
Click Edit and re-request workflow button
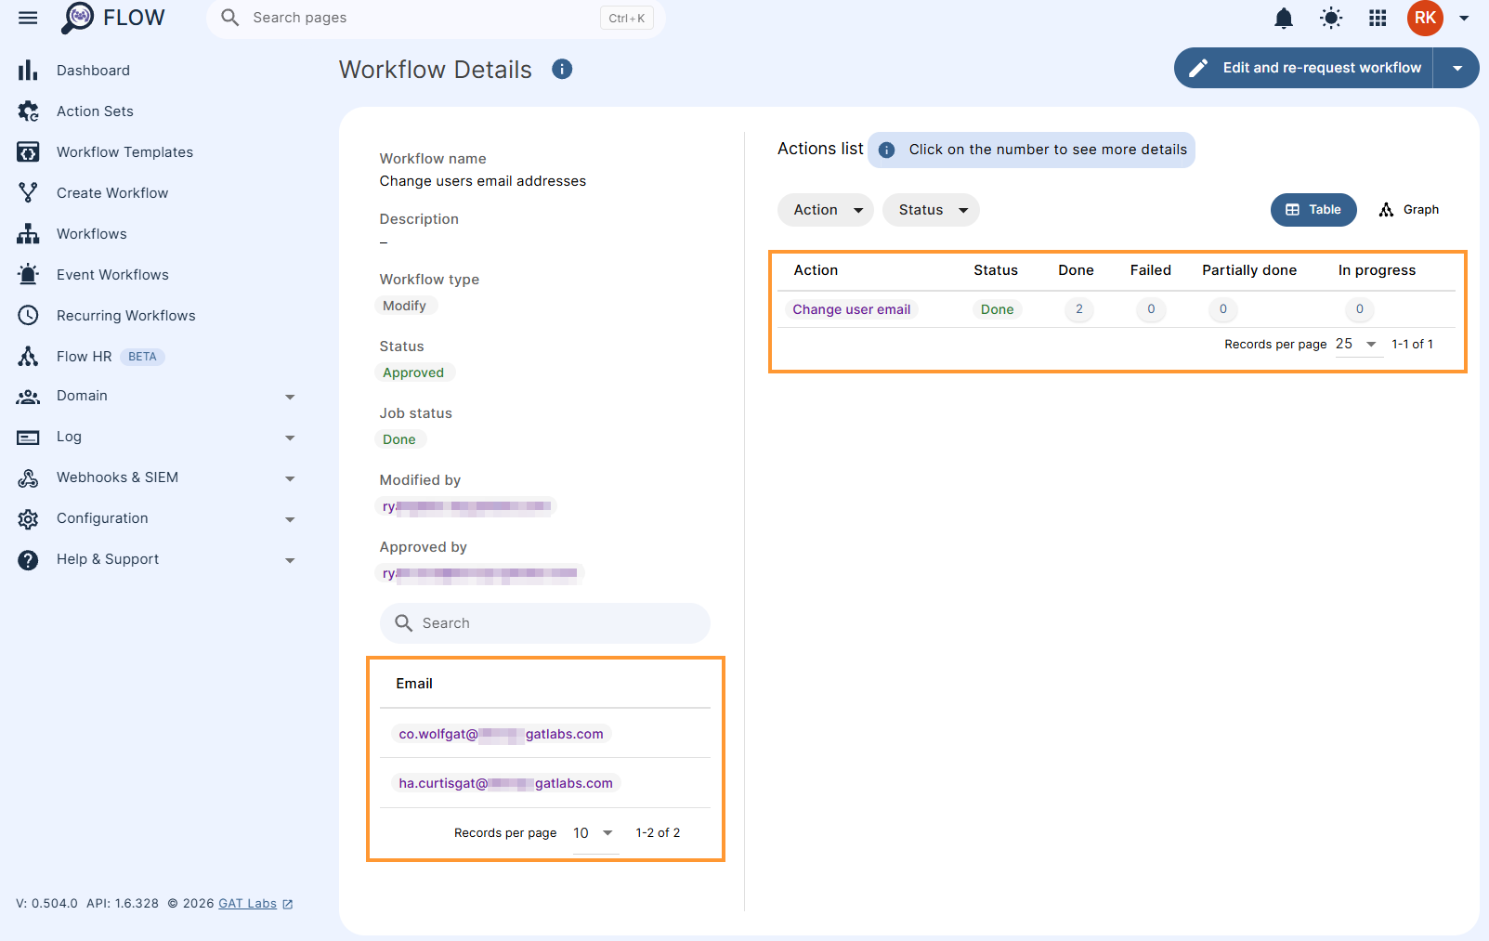[x=1304, y=68]
